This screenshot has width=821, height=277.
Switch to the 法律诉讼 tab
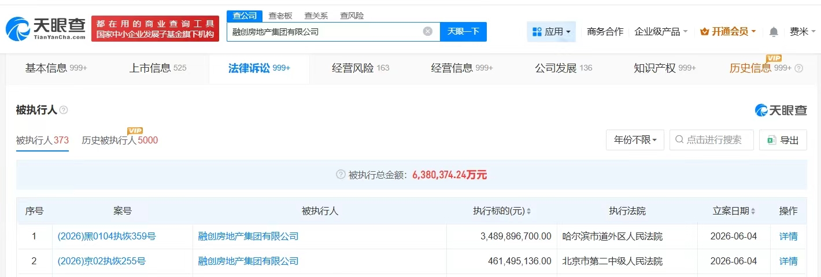pyautogui.click(x=259, y=68)
